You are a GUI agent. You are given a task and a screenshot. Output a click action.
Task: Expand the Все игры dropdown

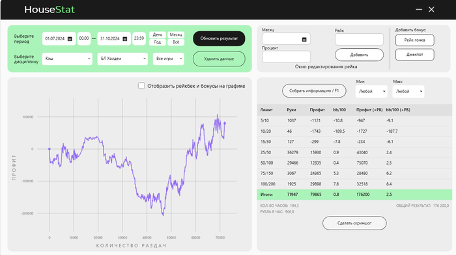coord(168,59)
